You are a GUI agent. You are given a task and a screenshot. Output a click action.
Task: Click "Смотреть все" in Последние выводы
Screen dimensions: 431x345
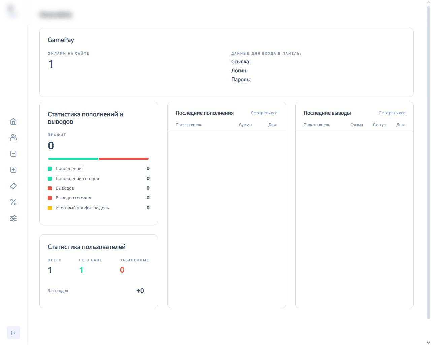point(392,113)
